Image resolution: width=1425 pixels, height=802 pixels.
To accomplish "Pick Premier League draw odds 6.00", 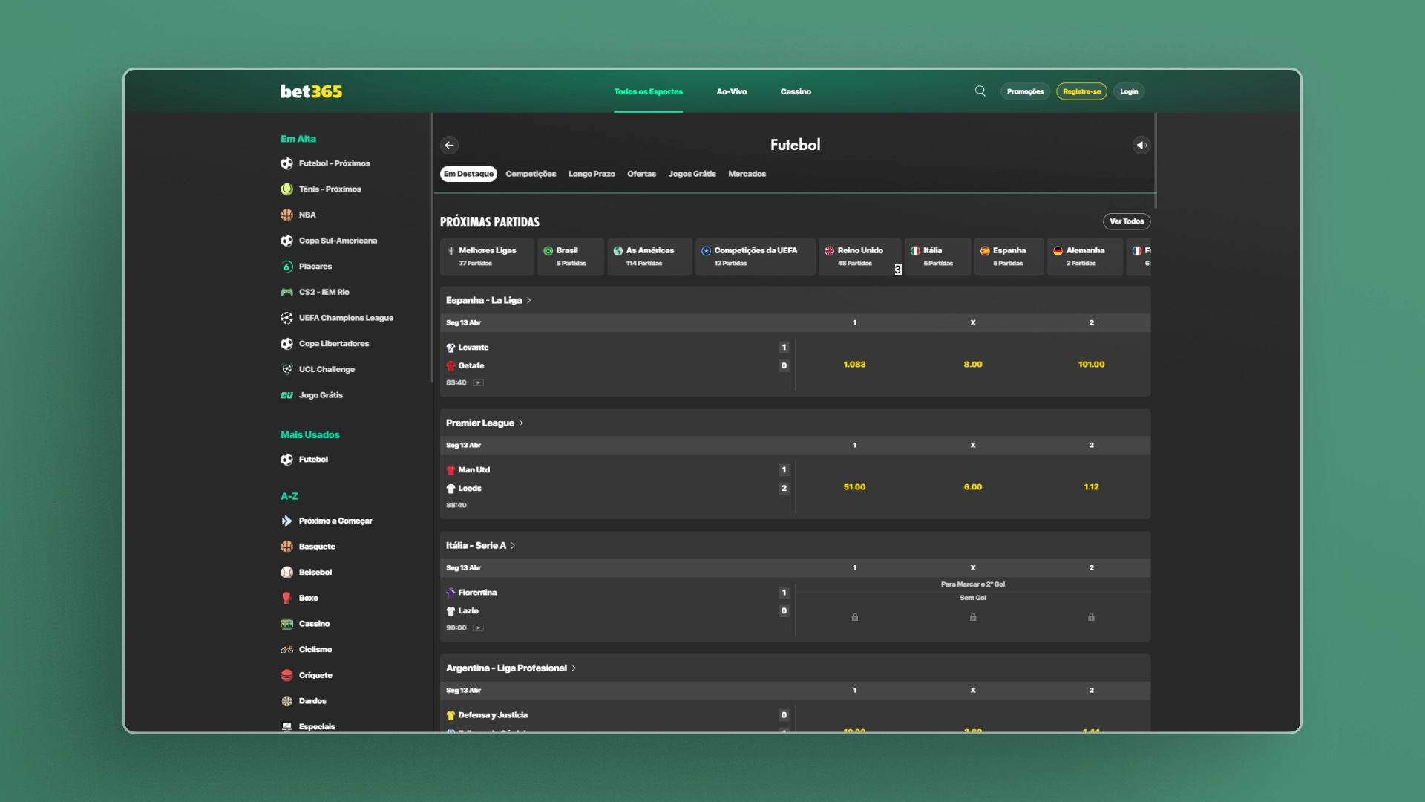I will (x=972, y=487).
